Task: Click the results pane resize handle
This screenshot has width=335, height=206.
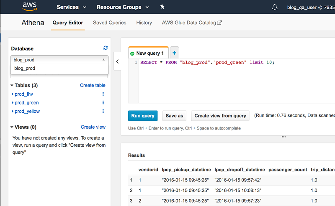Action: [x=283, y=137]
